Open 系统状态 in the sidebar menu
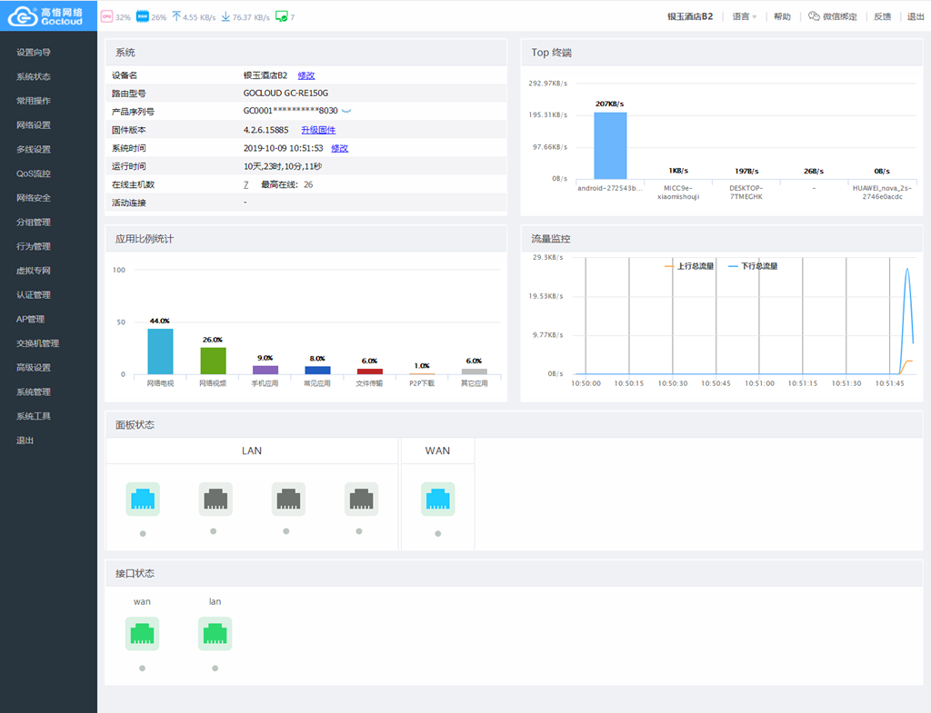 [x=34, y=76]
